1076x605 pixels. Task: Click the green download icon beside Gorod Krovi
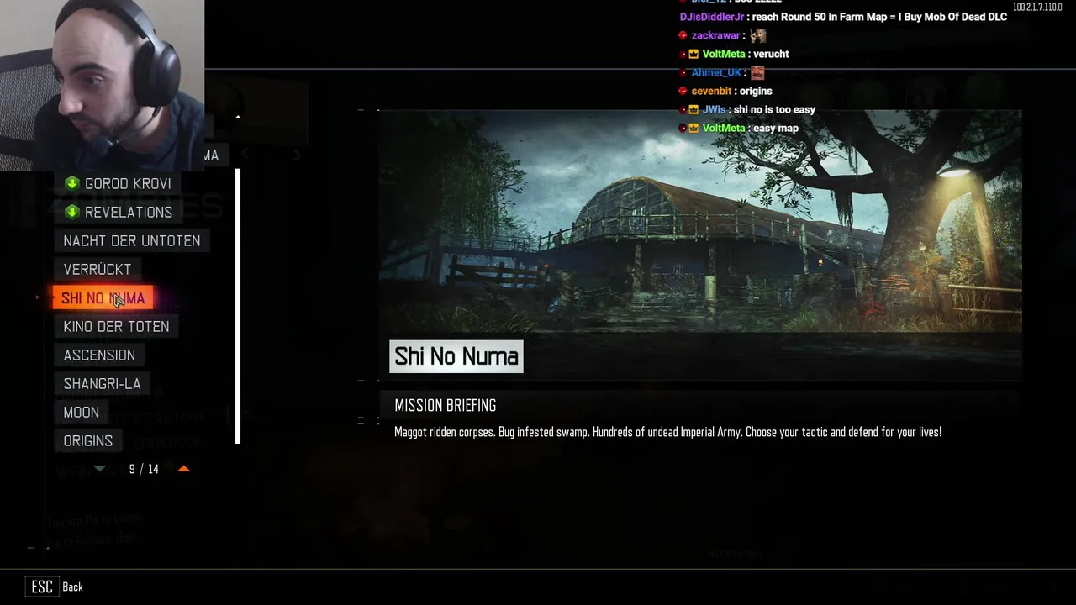[72, 183]
